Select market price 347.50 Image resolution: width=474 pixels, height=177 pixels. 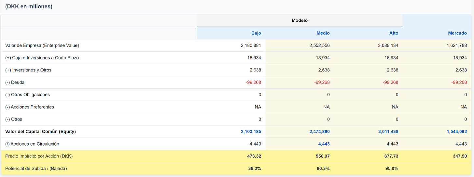460,156
